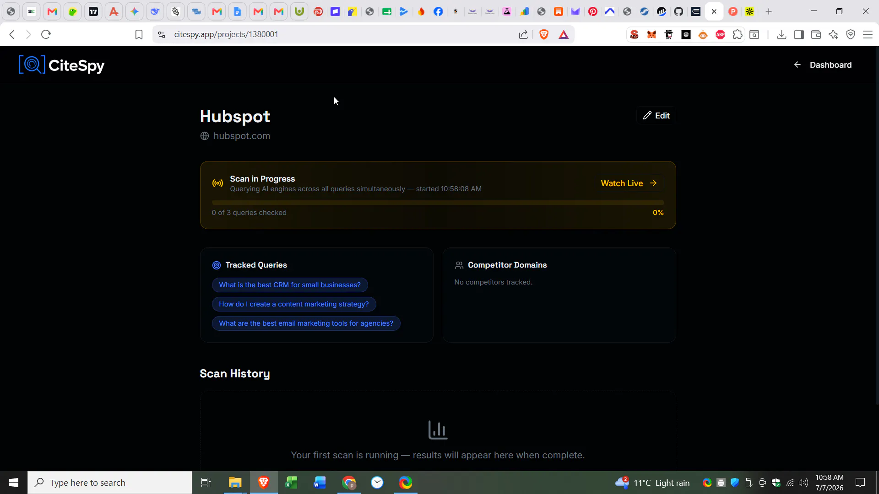Switch to the Facebook tab

pyautogui.click(x=438, y=12)
